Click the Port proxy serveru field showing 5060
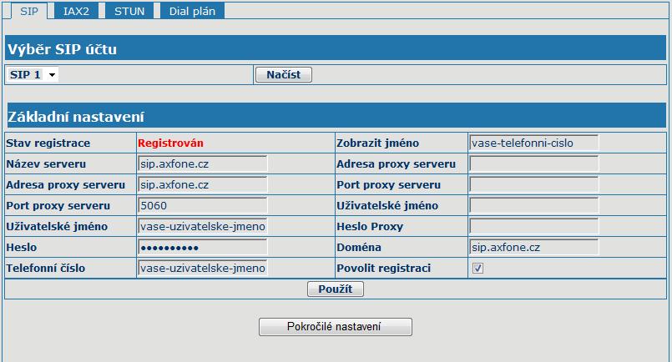Image resolution: width=672 pixels, height=362 pixels. click(x=202, y=205)
